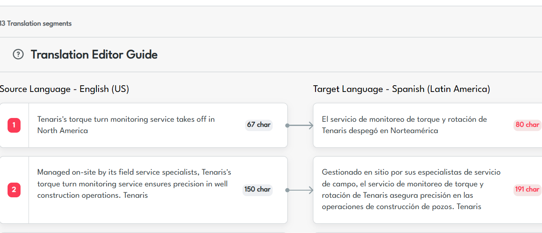Click the 150 char count badge
The image size is (542, 233).
(257, 189)
